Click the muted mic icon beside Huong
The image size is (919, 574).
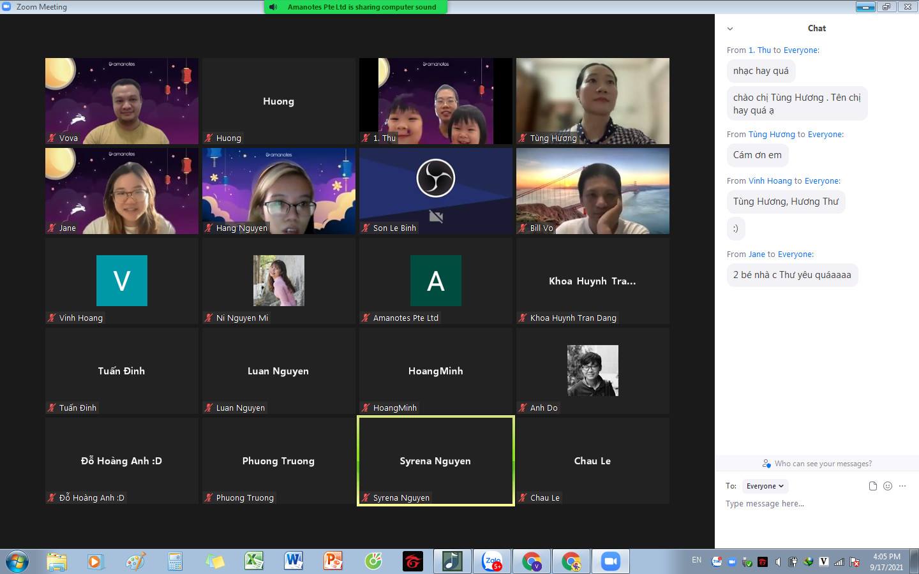click(x=209, y=138)
